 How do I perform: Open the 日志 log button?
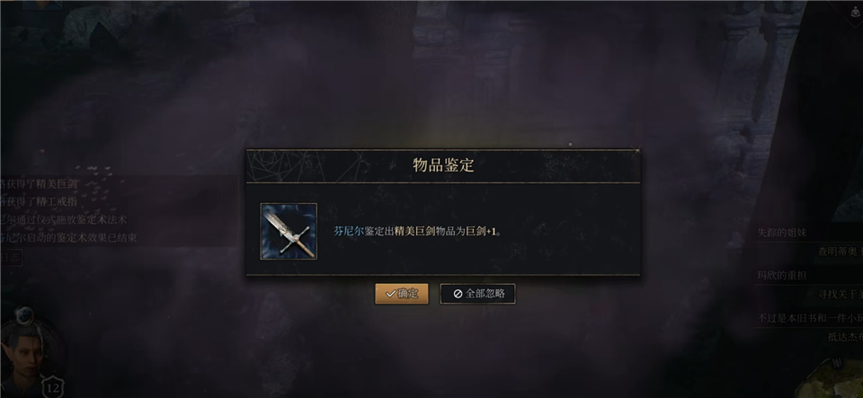click(11, 257)
